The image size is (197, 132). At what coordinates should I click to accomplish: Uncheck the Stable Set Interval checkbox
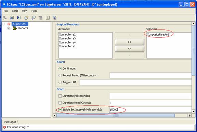pyautogui.click(x=60, y=110)
